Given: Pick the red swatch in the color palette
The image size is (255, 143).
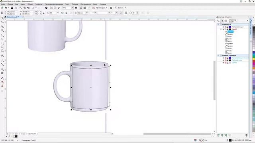Looking at the screenshot, I should coord(253,62).
